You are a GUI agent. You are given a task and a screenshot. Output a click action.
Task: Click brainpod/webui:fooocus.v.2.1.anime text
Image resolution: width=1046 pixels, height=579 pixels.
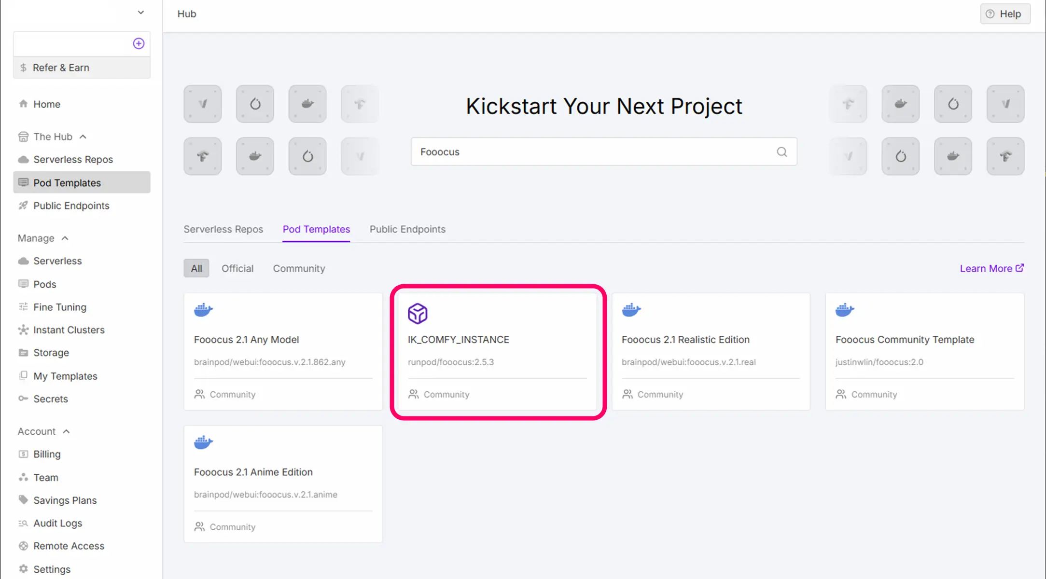point(265,495)
